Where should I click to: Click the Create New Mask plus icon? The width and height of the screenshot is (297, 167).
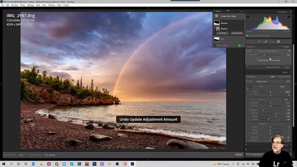tap(217, 16)
